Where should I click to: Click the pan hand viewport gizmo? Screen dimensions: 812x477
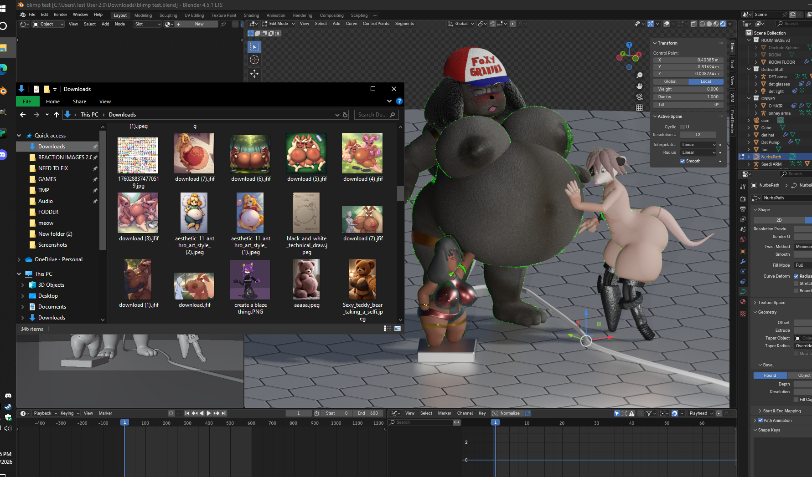click(639, 86)
